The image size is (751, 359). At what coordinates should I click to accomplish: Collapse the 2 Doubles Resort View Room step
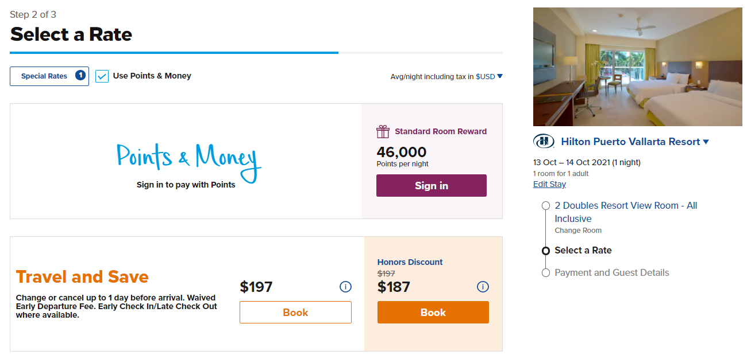pos(545,205)
